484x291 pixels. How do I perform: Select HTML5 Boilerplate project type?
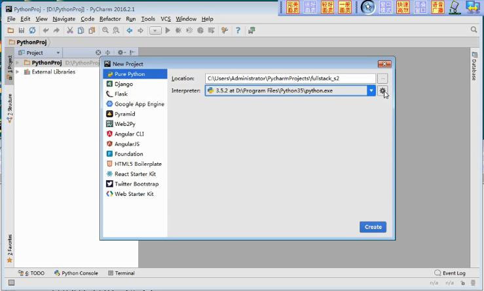135,164
